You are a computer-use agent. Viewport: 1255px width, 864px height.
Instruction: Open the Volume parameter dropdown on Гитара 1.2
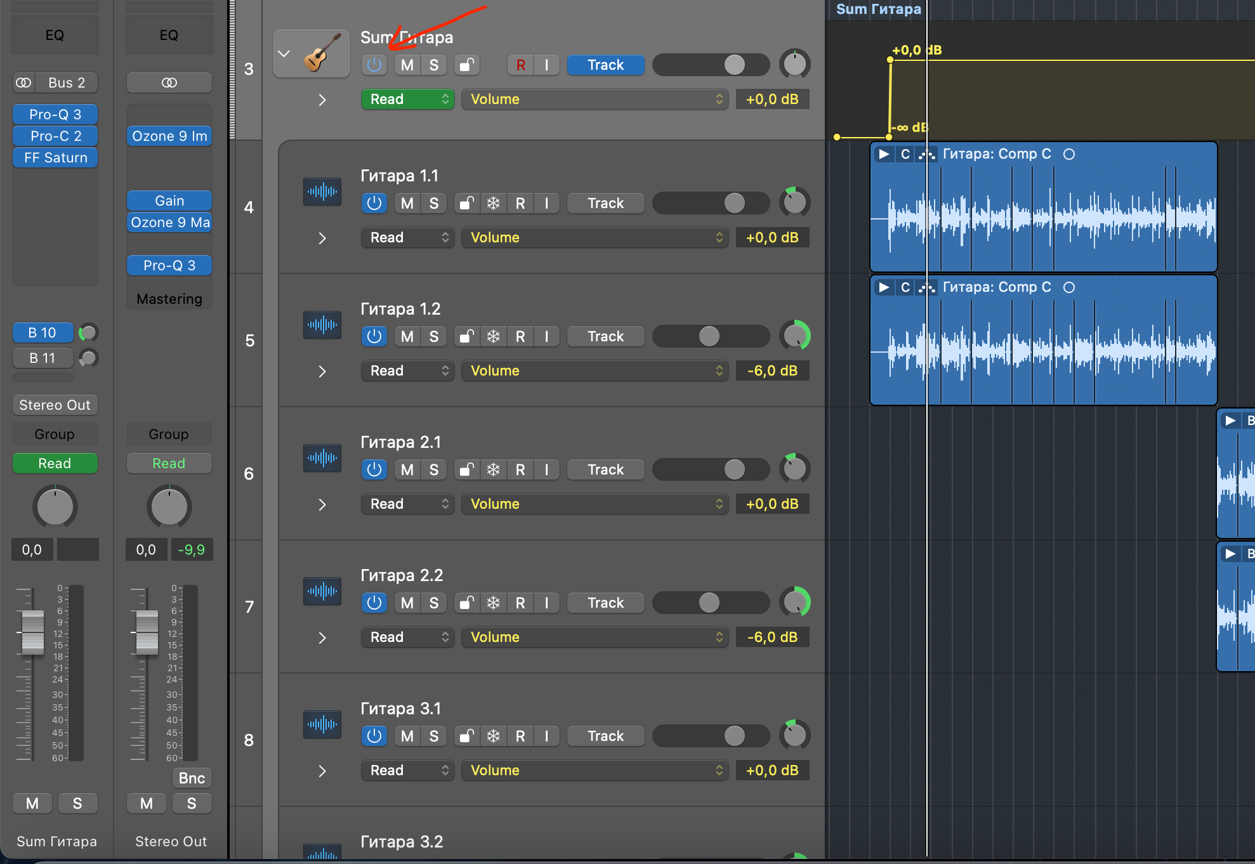(x=595, y=370)
